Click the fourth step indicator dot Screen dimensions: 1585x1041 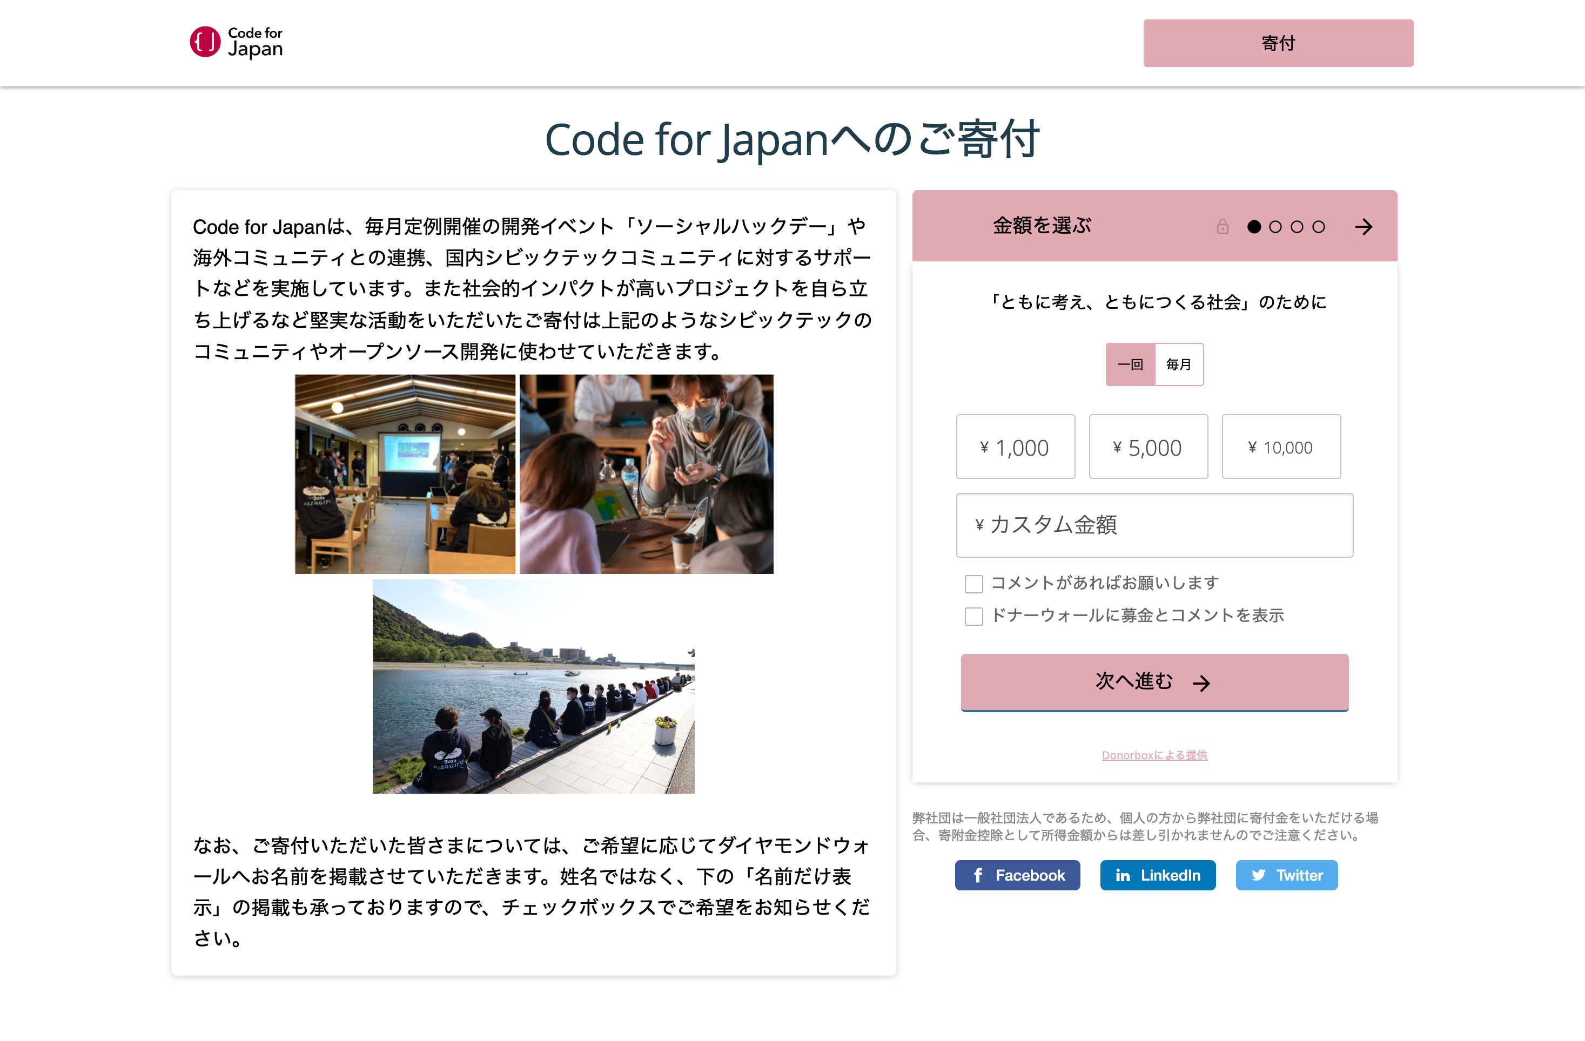(1318, 227)
